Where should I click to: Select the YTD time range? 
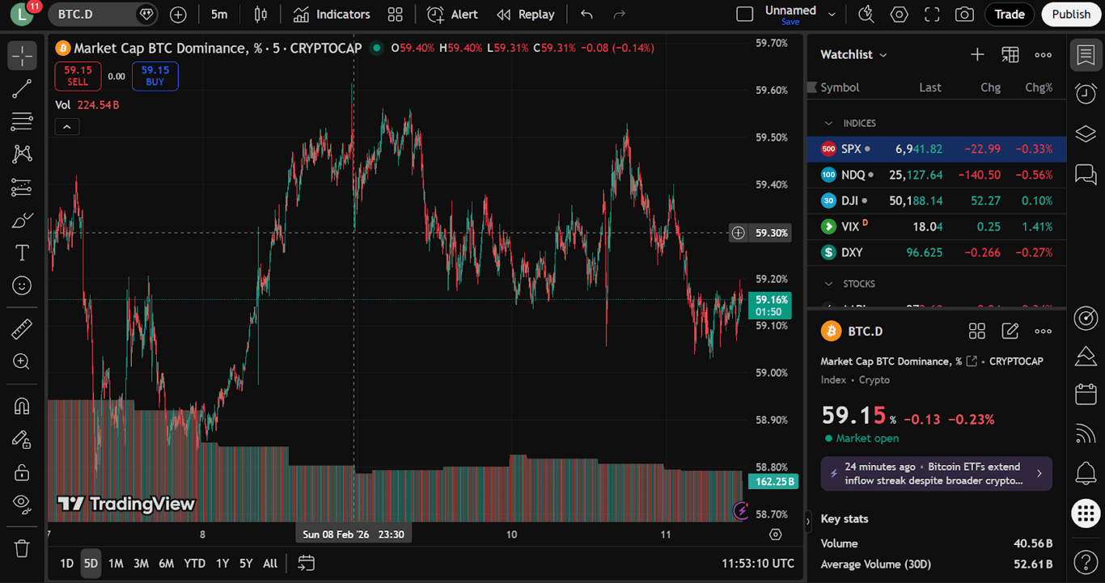(194, 564)
